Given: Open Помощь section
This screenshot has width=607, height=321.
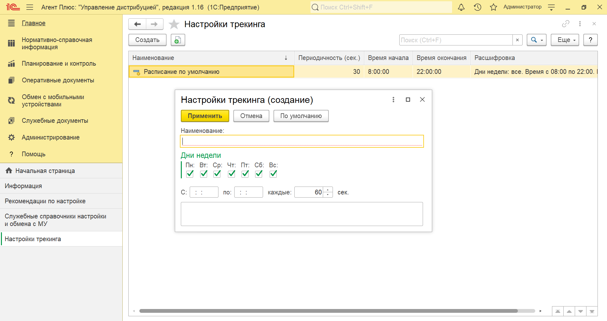Looking at the screenshot, I should 34,154.
